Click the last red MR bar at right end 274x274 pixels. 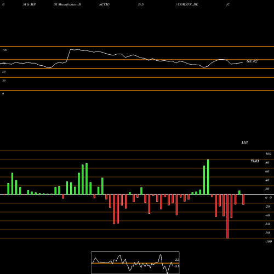[x=243, y=199]
